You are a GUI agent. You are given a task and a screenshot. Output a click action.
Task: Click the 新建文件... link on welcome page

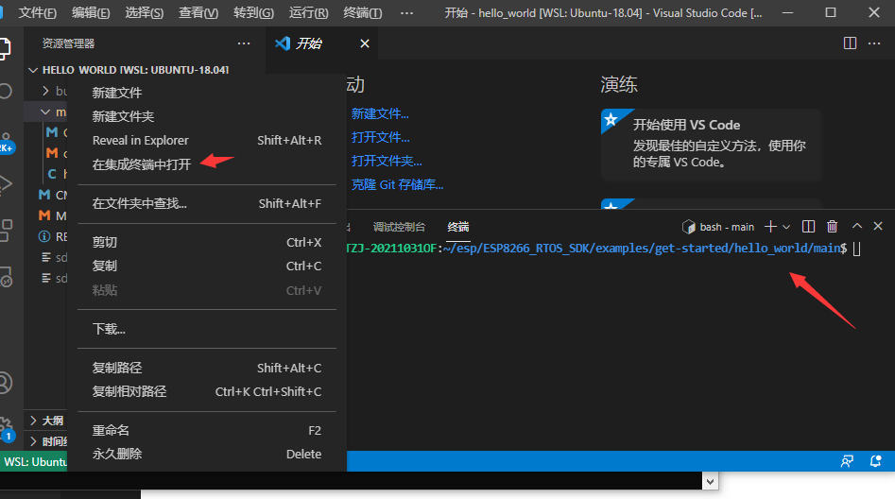380,113
